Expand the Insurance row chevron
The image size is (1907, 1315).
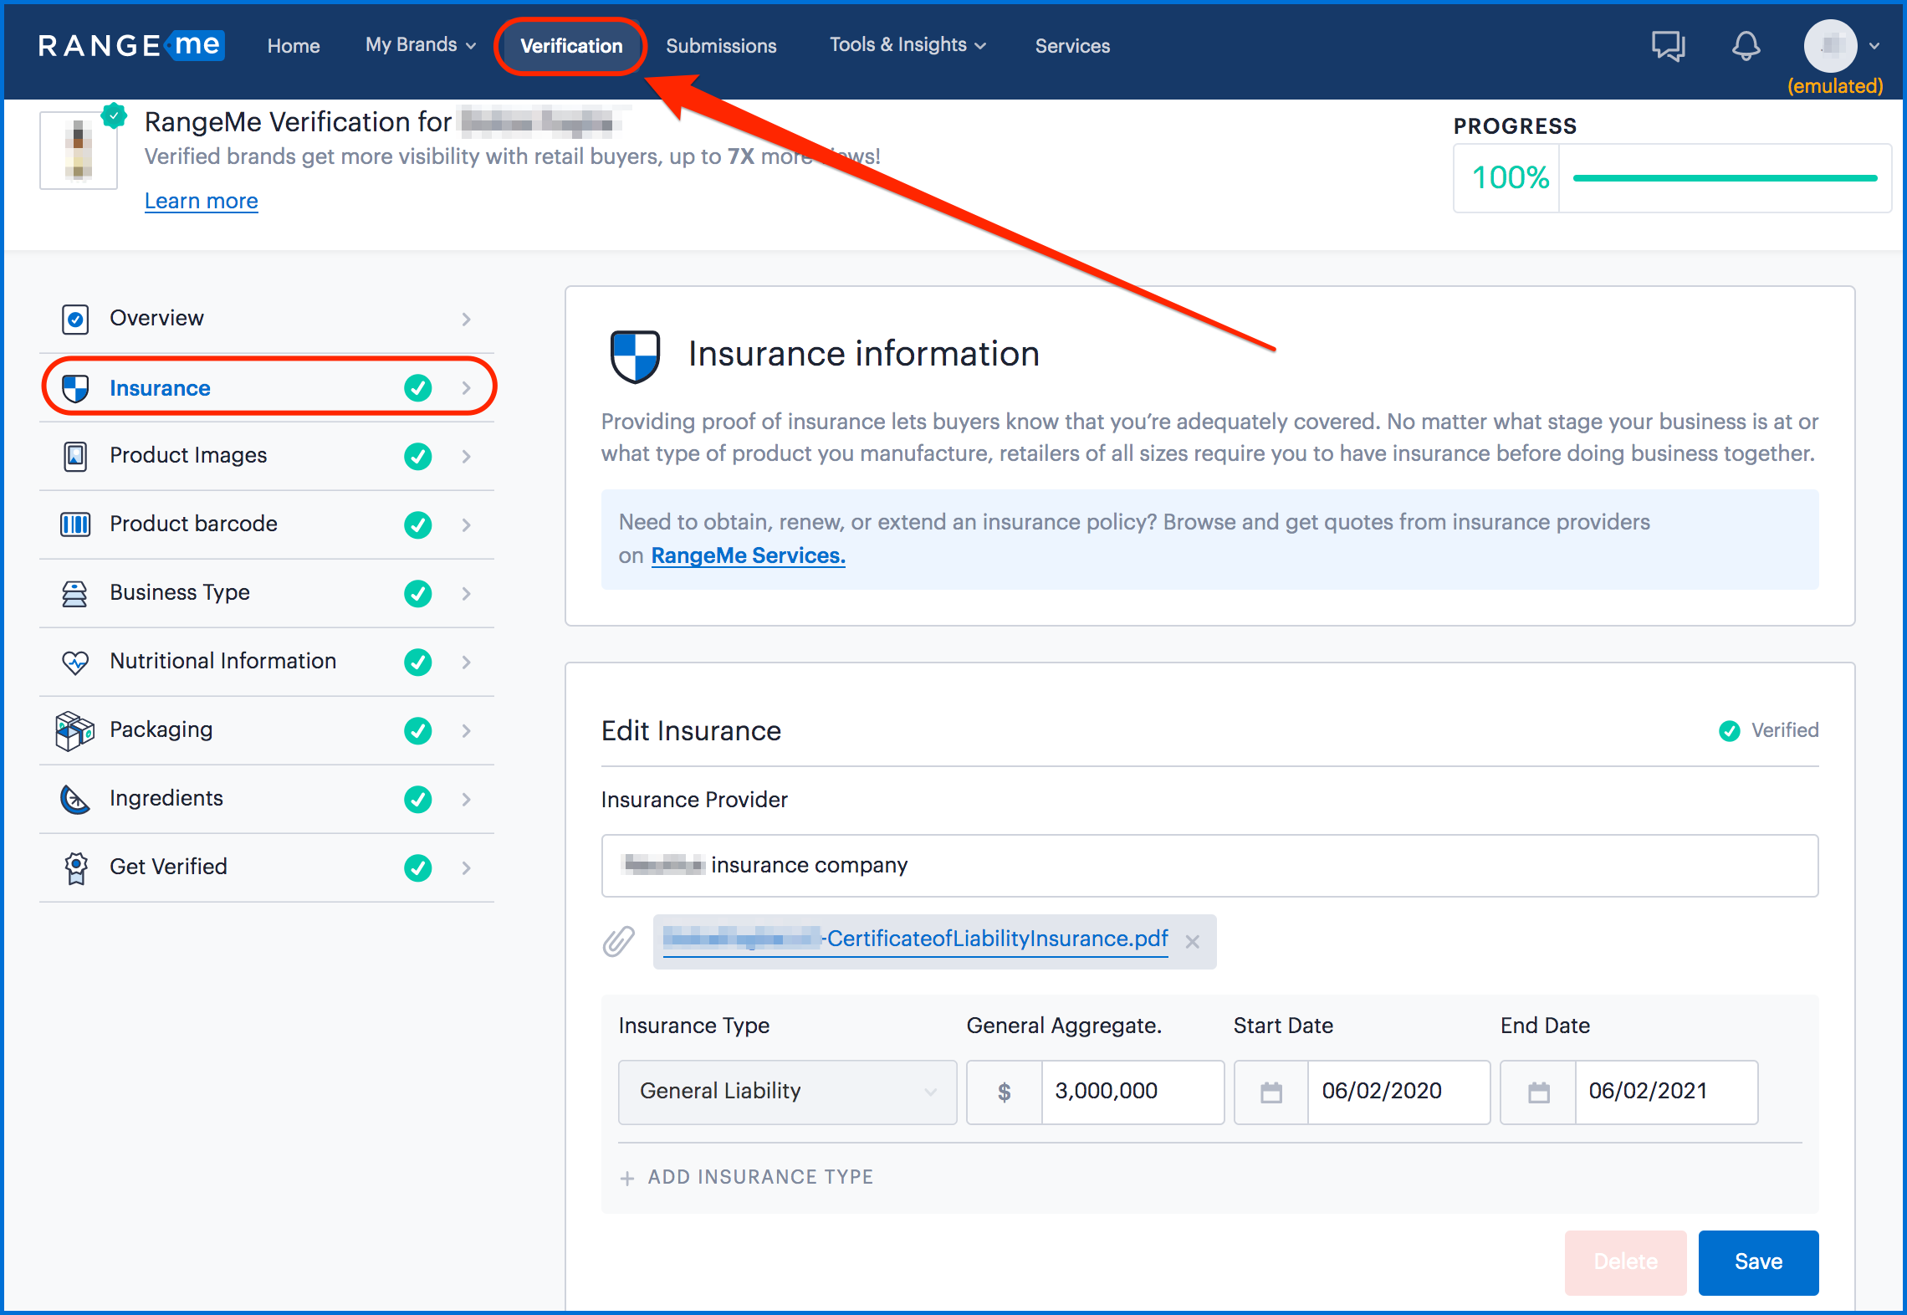(x=467, y=388)
